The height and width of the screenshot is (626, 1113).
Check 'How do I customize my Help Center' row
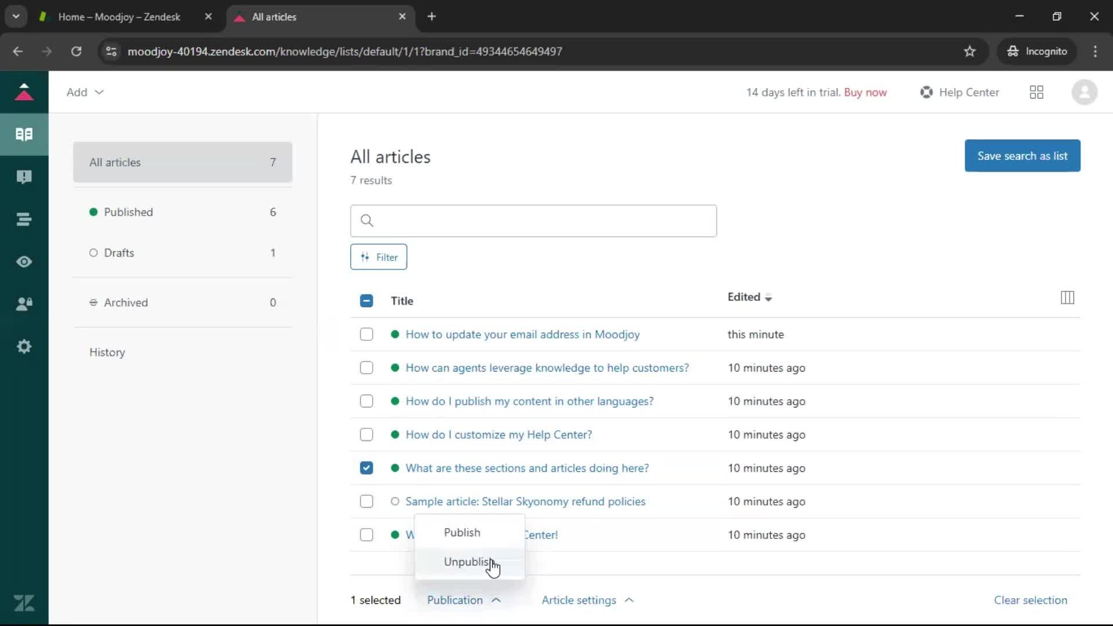(366, 435)
